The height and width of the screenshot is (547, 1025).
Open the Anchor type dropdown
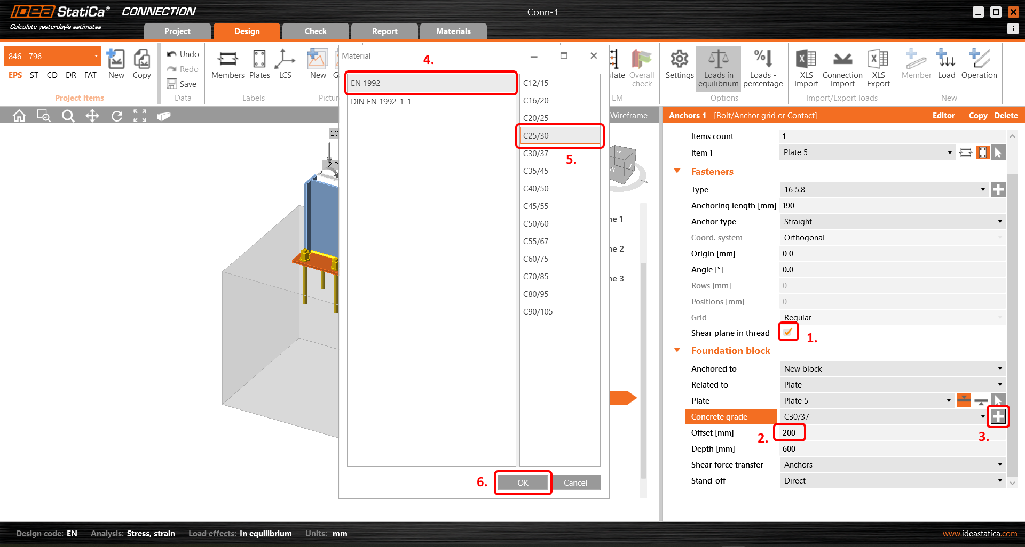pos(892,222)
